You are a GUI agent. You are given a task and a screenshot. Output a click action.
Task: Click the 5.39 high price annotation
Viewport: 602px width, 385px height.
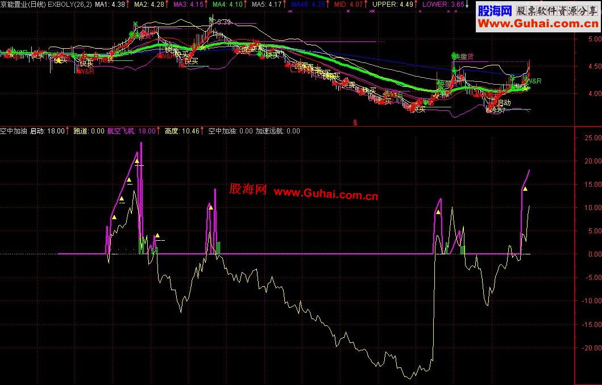point(223,23)
